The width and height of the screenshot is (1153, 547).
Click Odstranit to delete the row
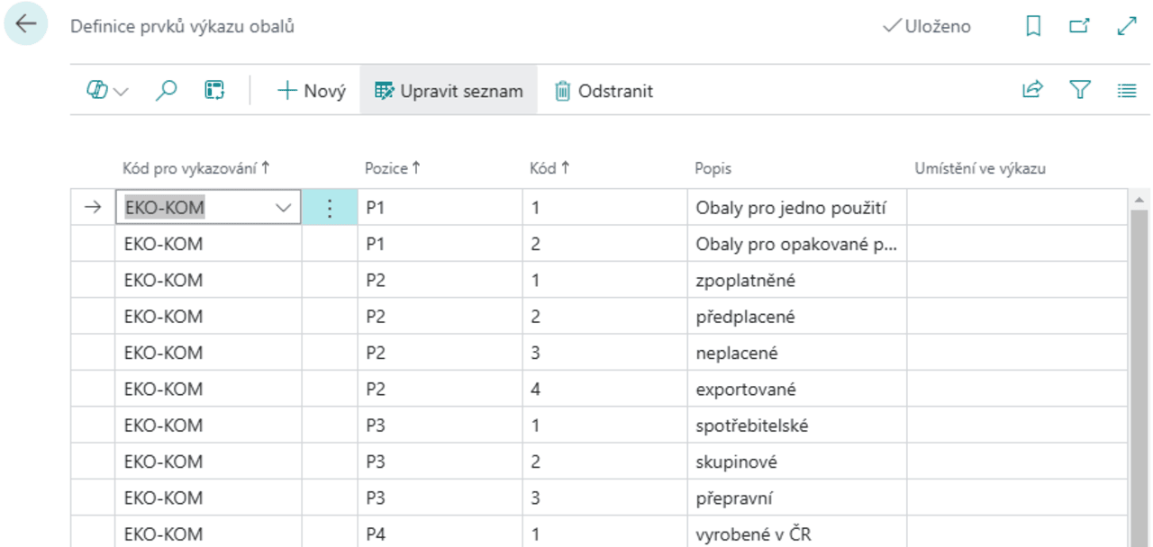(x=604, y=91)
